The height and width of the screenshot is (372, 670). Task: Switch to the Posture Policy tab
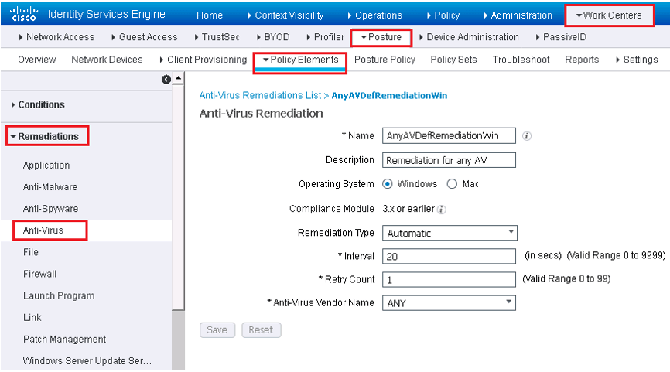point(385,60)
